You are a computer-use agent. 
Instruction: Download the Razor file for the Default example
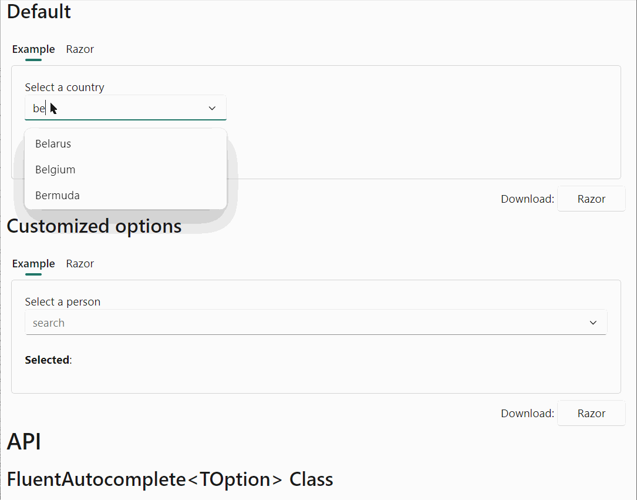[591, 199]
